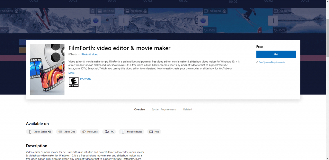Viewport: 329px width, 160px height.
Task: Click the Free price label
Action: coord(259,47)
